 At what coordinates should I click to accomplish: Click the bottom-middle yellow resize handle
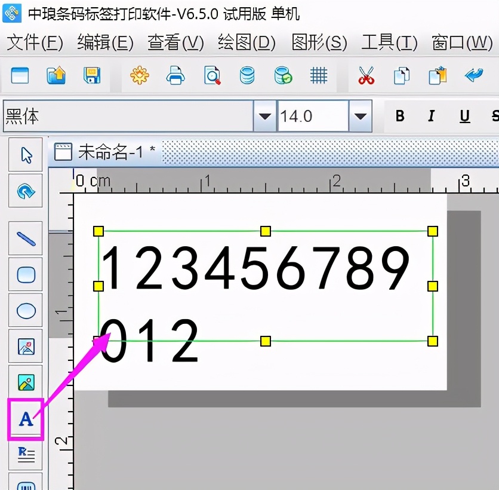pos(266,341)
